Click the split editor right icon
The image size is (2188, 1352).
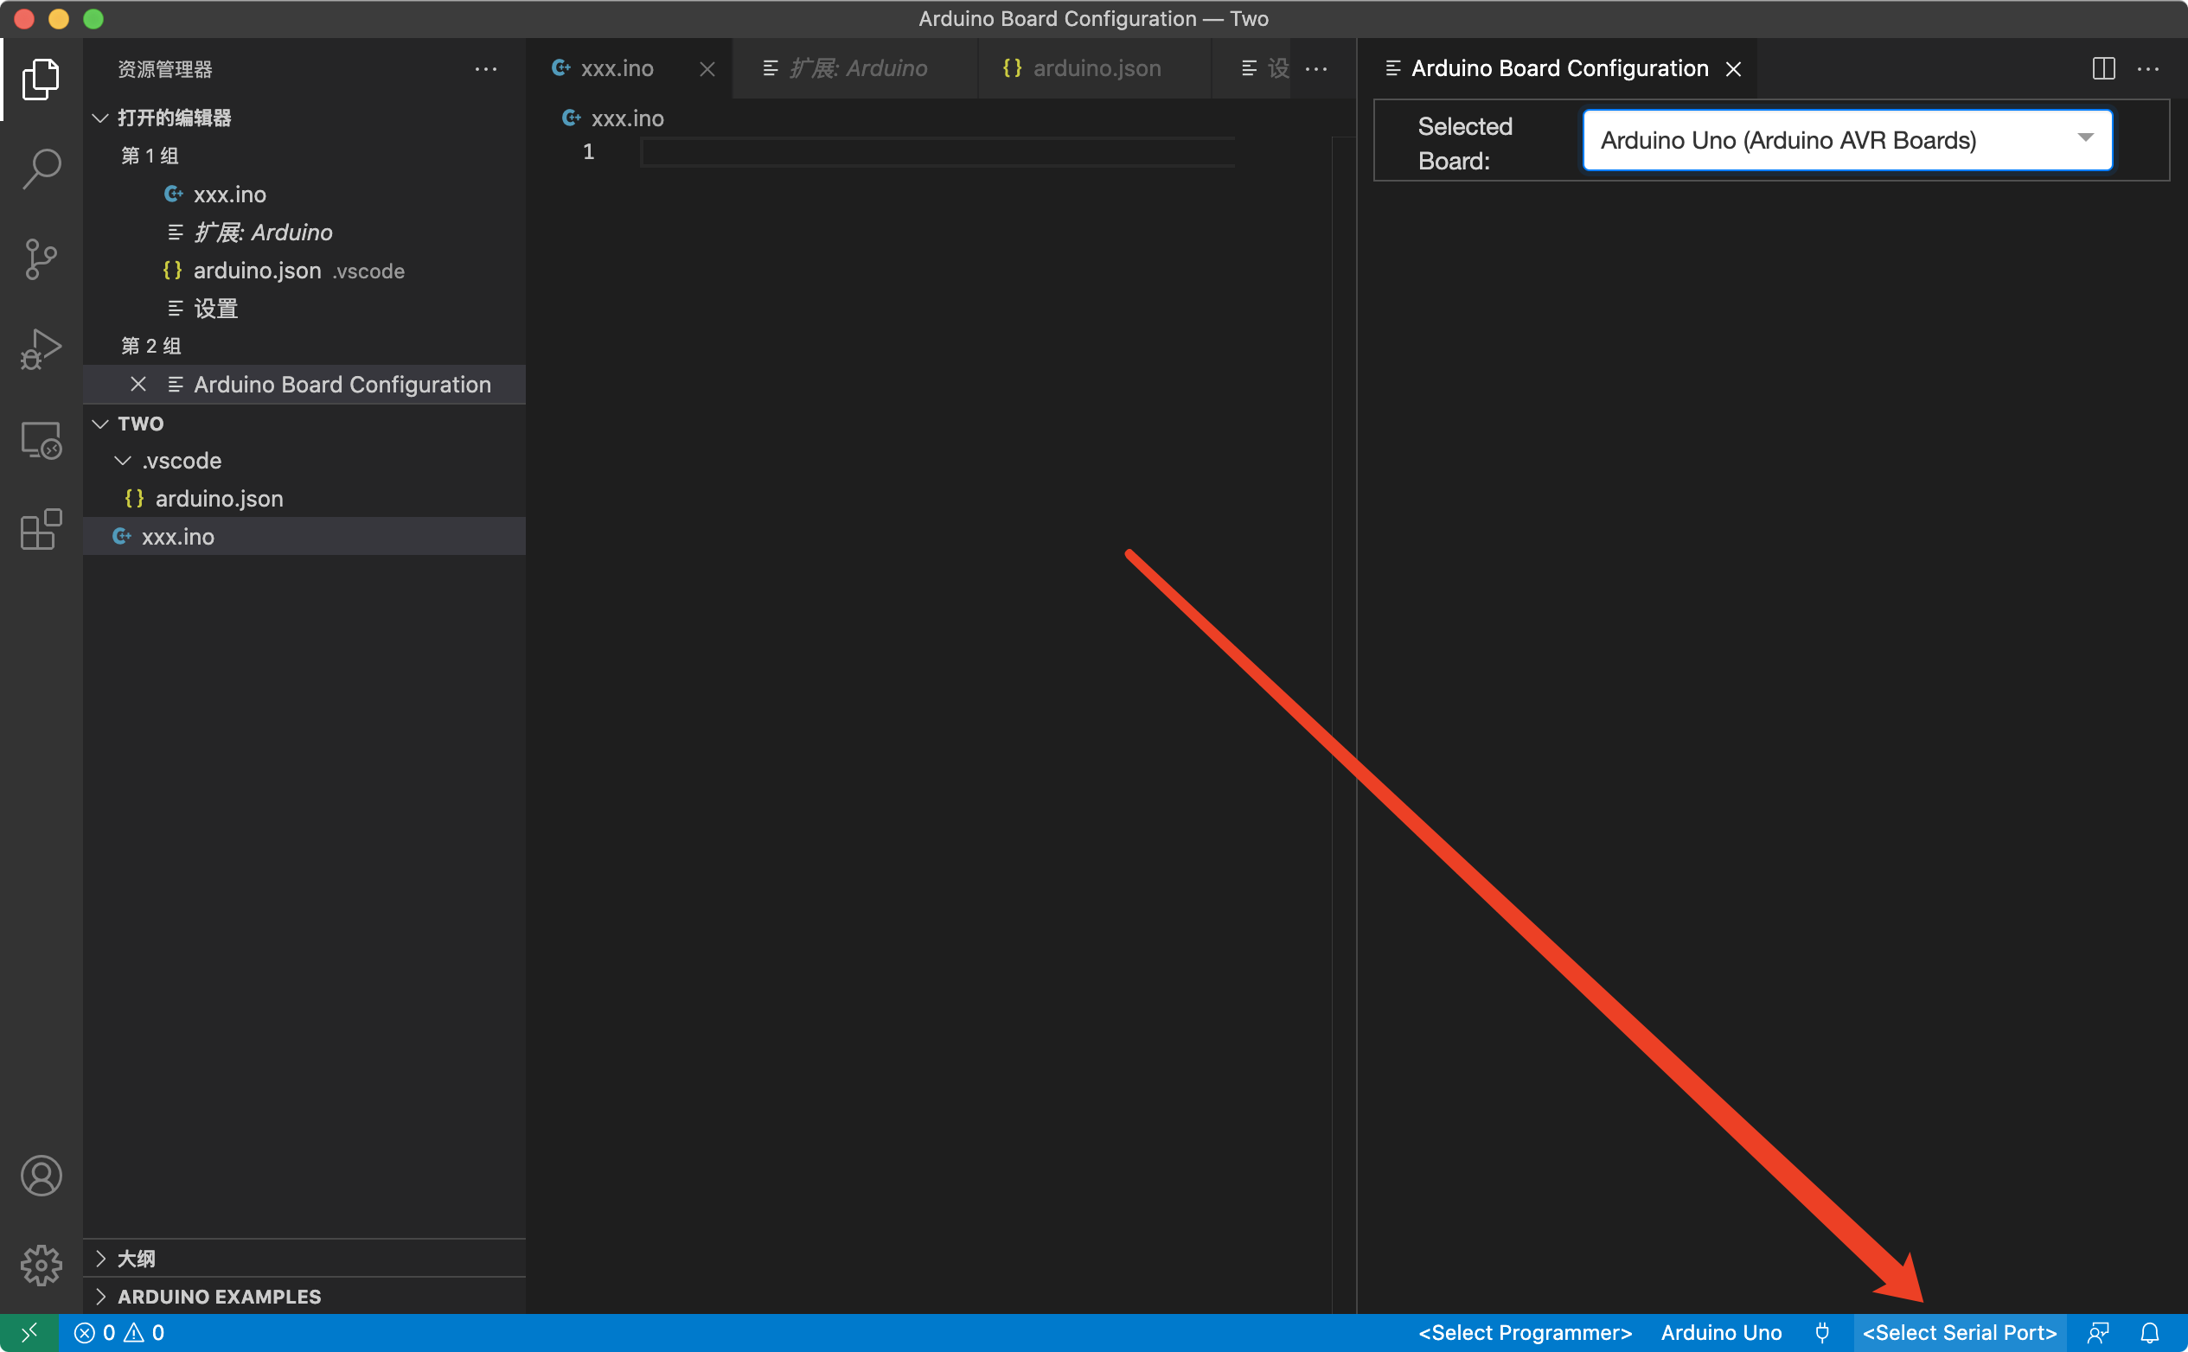coord(2104,69)
